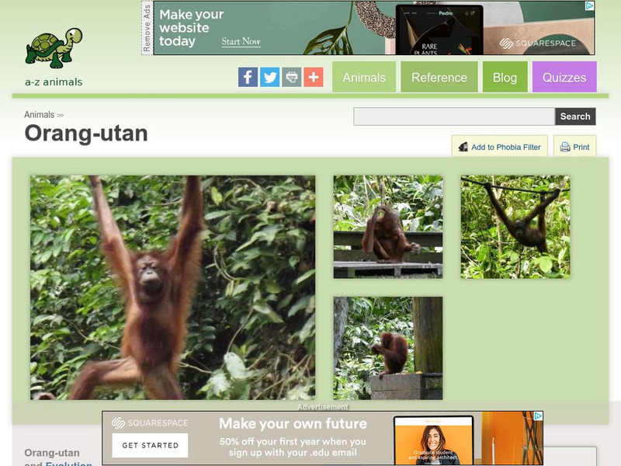Open thumbnail of orang-utan hanging from rope

(x=515, y=227)
